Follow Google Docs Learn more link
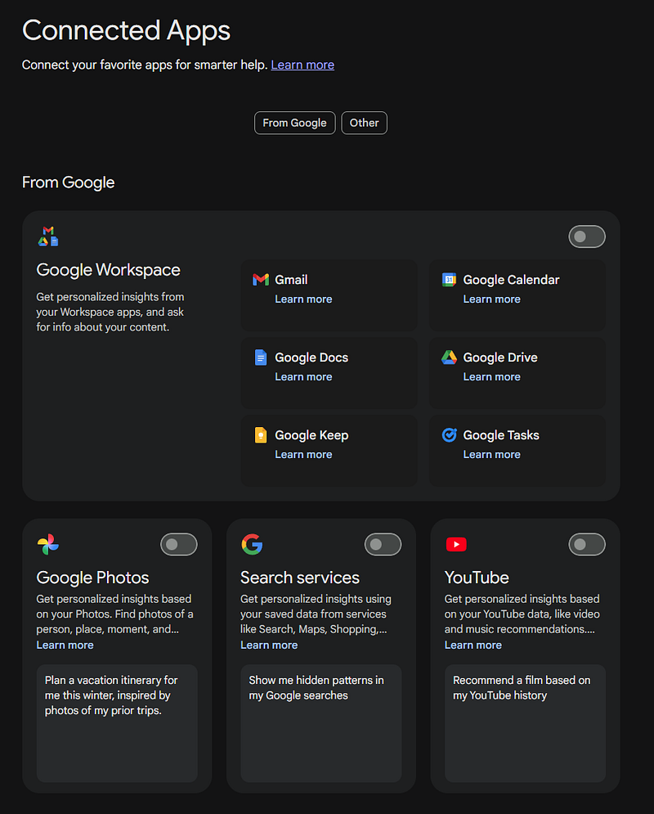Viewport: 654px width, 814px height. (303, 377)
